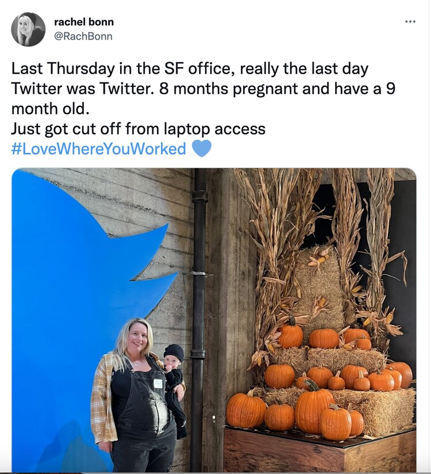The width and height of the screenshot is (431, 474).
Task: Follow the #LoveWhereYouWorked hashtag
Action: (x=99, y=149)
